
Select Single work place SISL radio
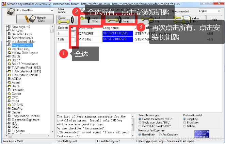pyautogui.click(x=140, y=123)
